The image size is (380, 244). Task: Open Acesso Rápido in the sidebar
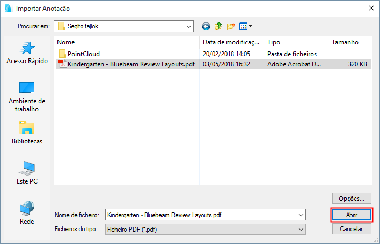pos(27,52)
